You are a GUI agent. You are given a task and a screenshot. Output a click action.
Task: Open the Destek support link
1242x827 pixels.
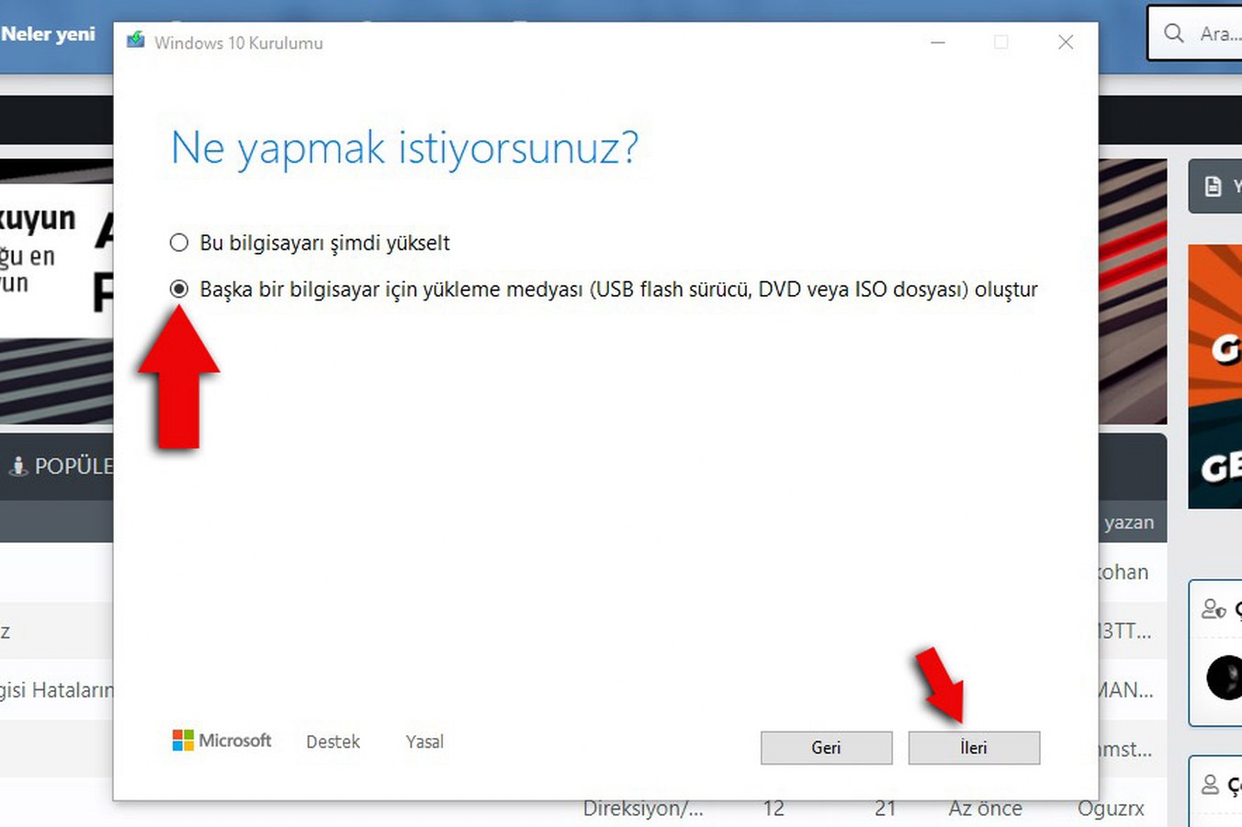click(x=333, y=742)
